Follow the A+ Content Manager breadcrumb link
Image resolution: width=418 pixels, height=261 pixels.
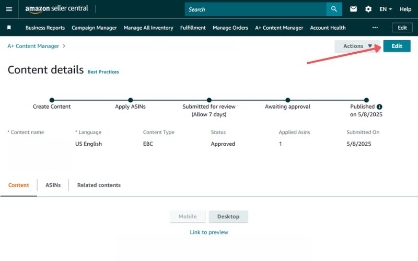pos(33,46)
